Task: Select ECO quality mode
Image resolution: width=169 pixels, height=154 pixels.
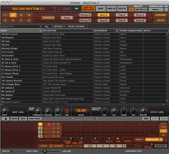Action: point(144,10)
